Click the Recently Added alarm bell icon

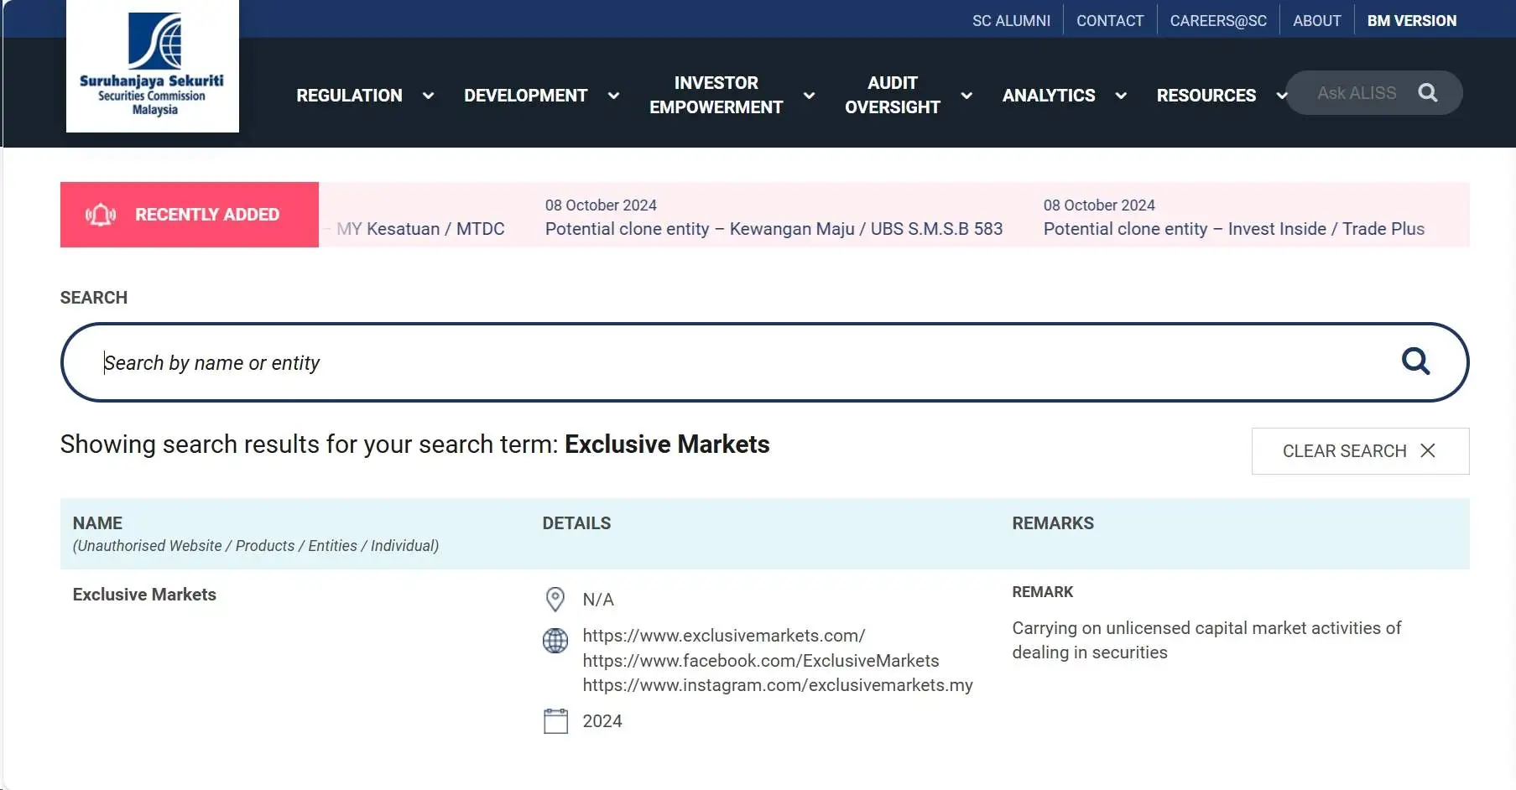[101, 215]
